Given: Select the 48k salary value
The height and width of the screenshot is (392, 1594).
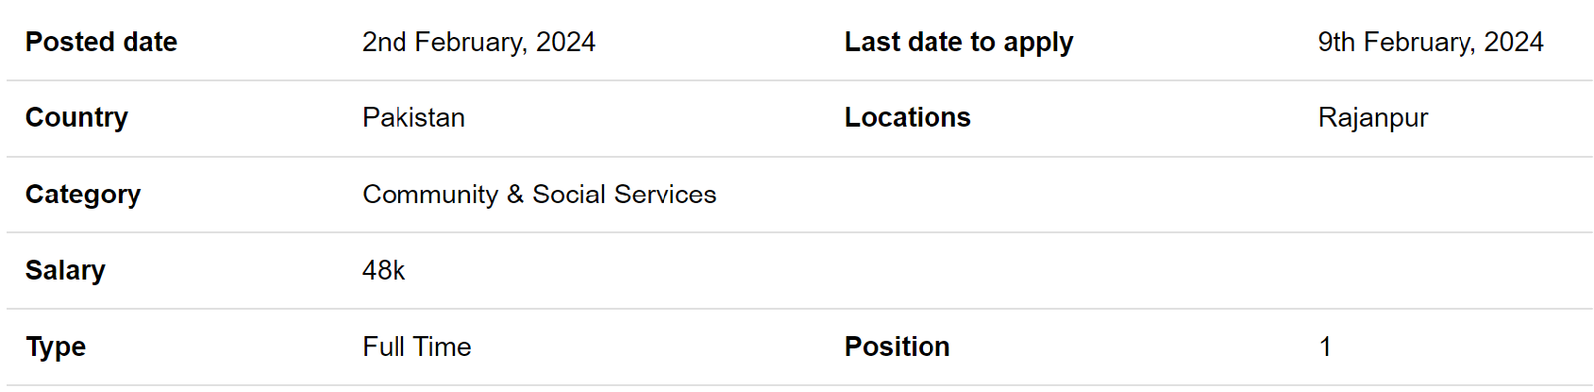Looking at the screenshot, I should pyautogui.click(x=384, y=270).
